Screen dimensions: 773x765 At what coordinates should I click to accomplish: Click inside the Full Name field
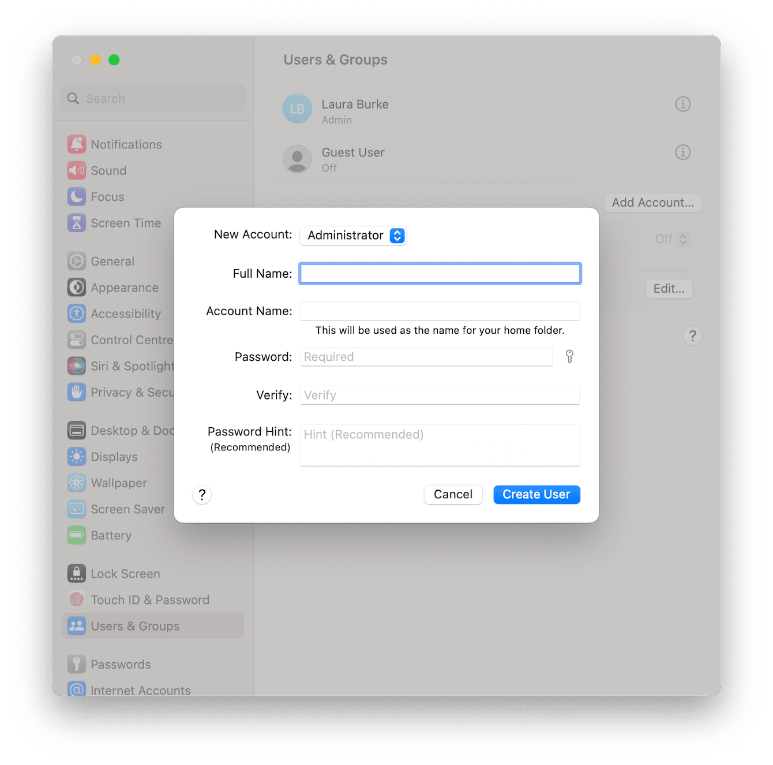(x=440, y=273)
